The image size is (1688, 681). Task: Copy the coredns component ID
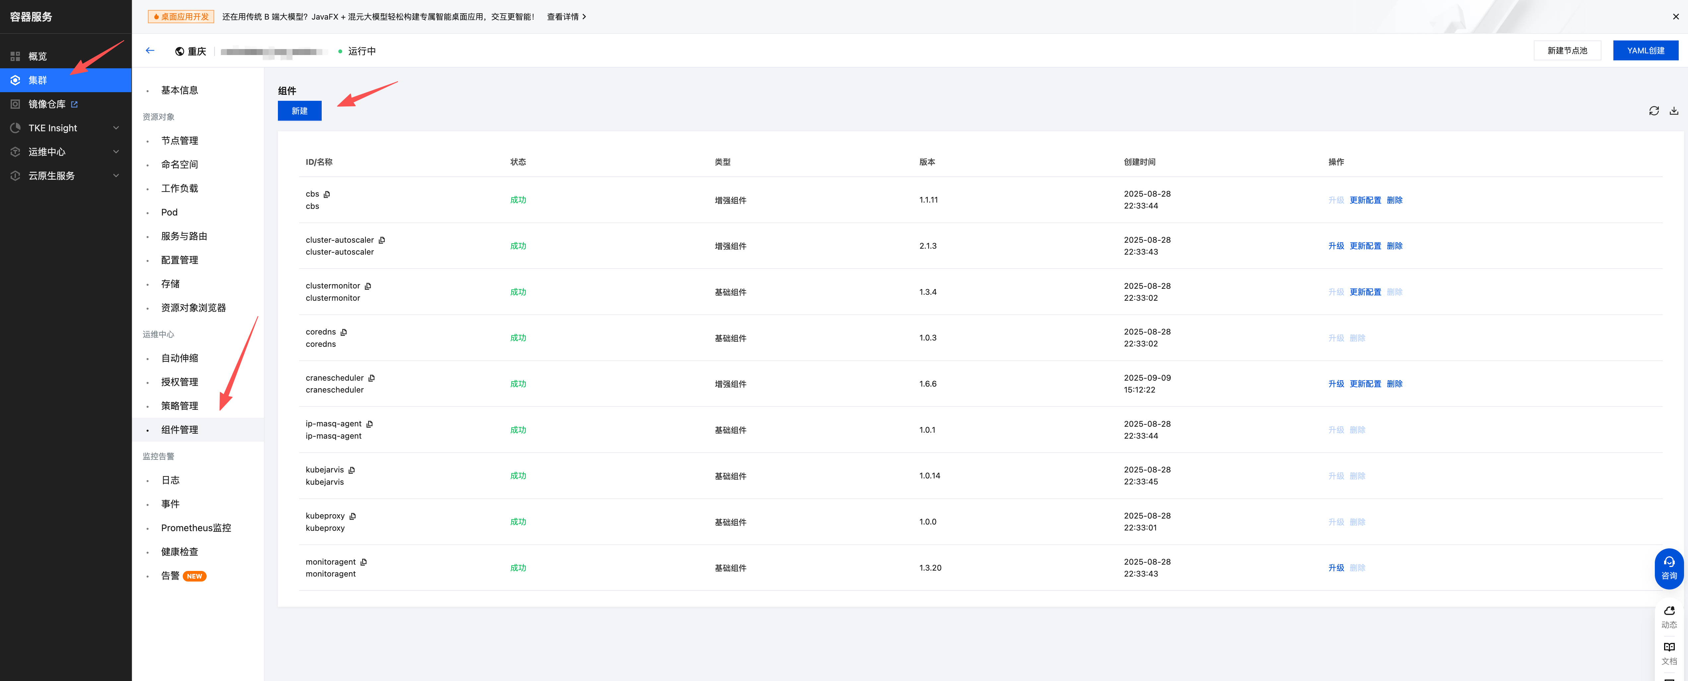(344, 332)
